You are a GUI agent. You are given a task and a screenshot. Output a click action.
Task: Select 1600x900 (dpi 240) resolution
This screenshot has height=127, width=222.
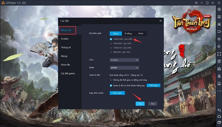click(121, 43)
